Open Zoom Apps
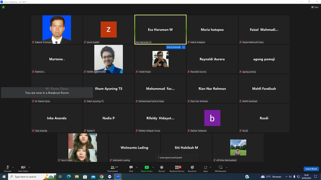 [206, 168]
